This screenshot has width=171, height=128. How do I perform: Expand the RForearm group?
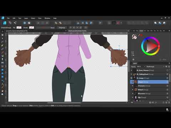133,94
